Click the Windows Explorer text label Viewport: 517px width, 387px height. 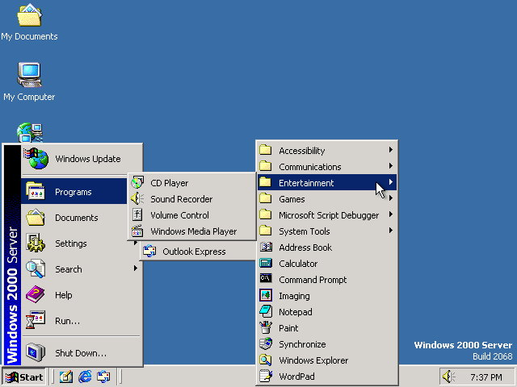(x=313, y=360)
